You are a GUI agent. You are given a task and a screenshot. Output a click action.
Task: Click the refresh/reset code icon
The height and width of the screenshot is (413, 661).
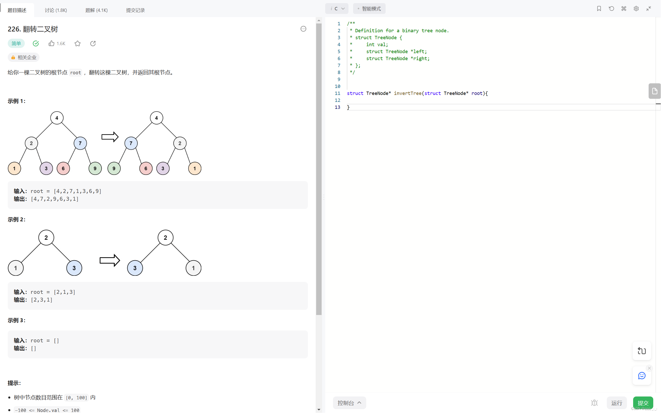[611, 9]
